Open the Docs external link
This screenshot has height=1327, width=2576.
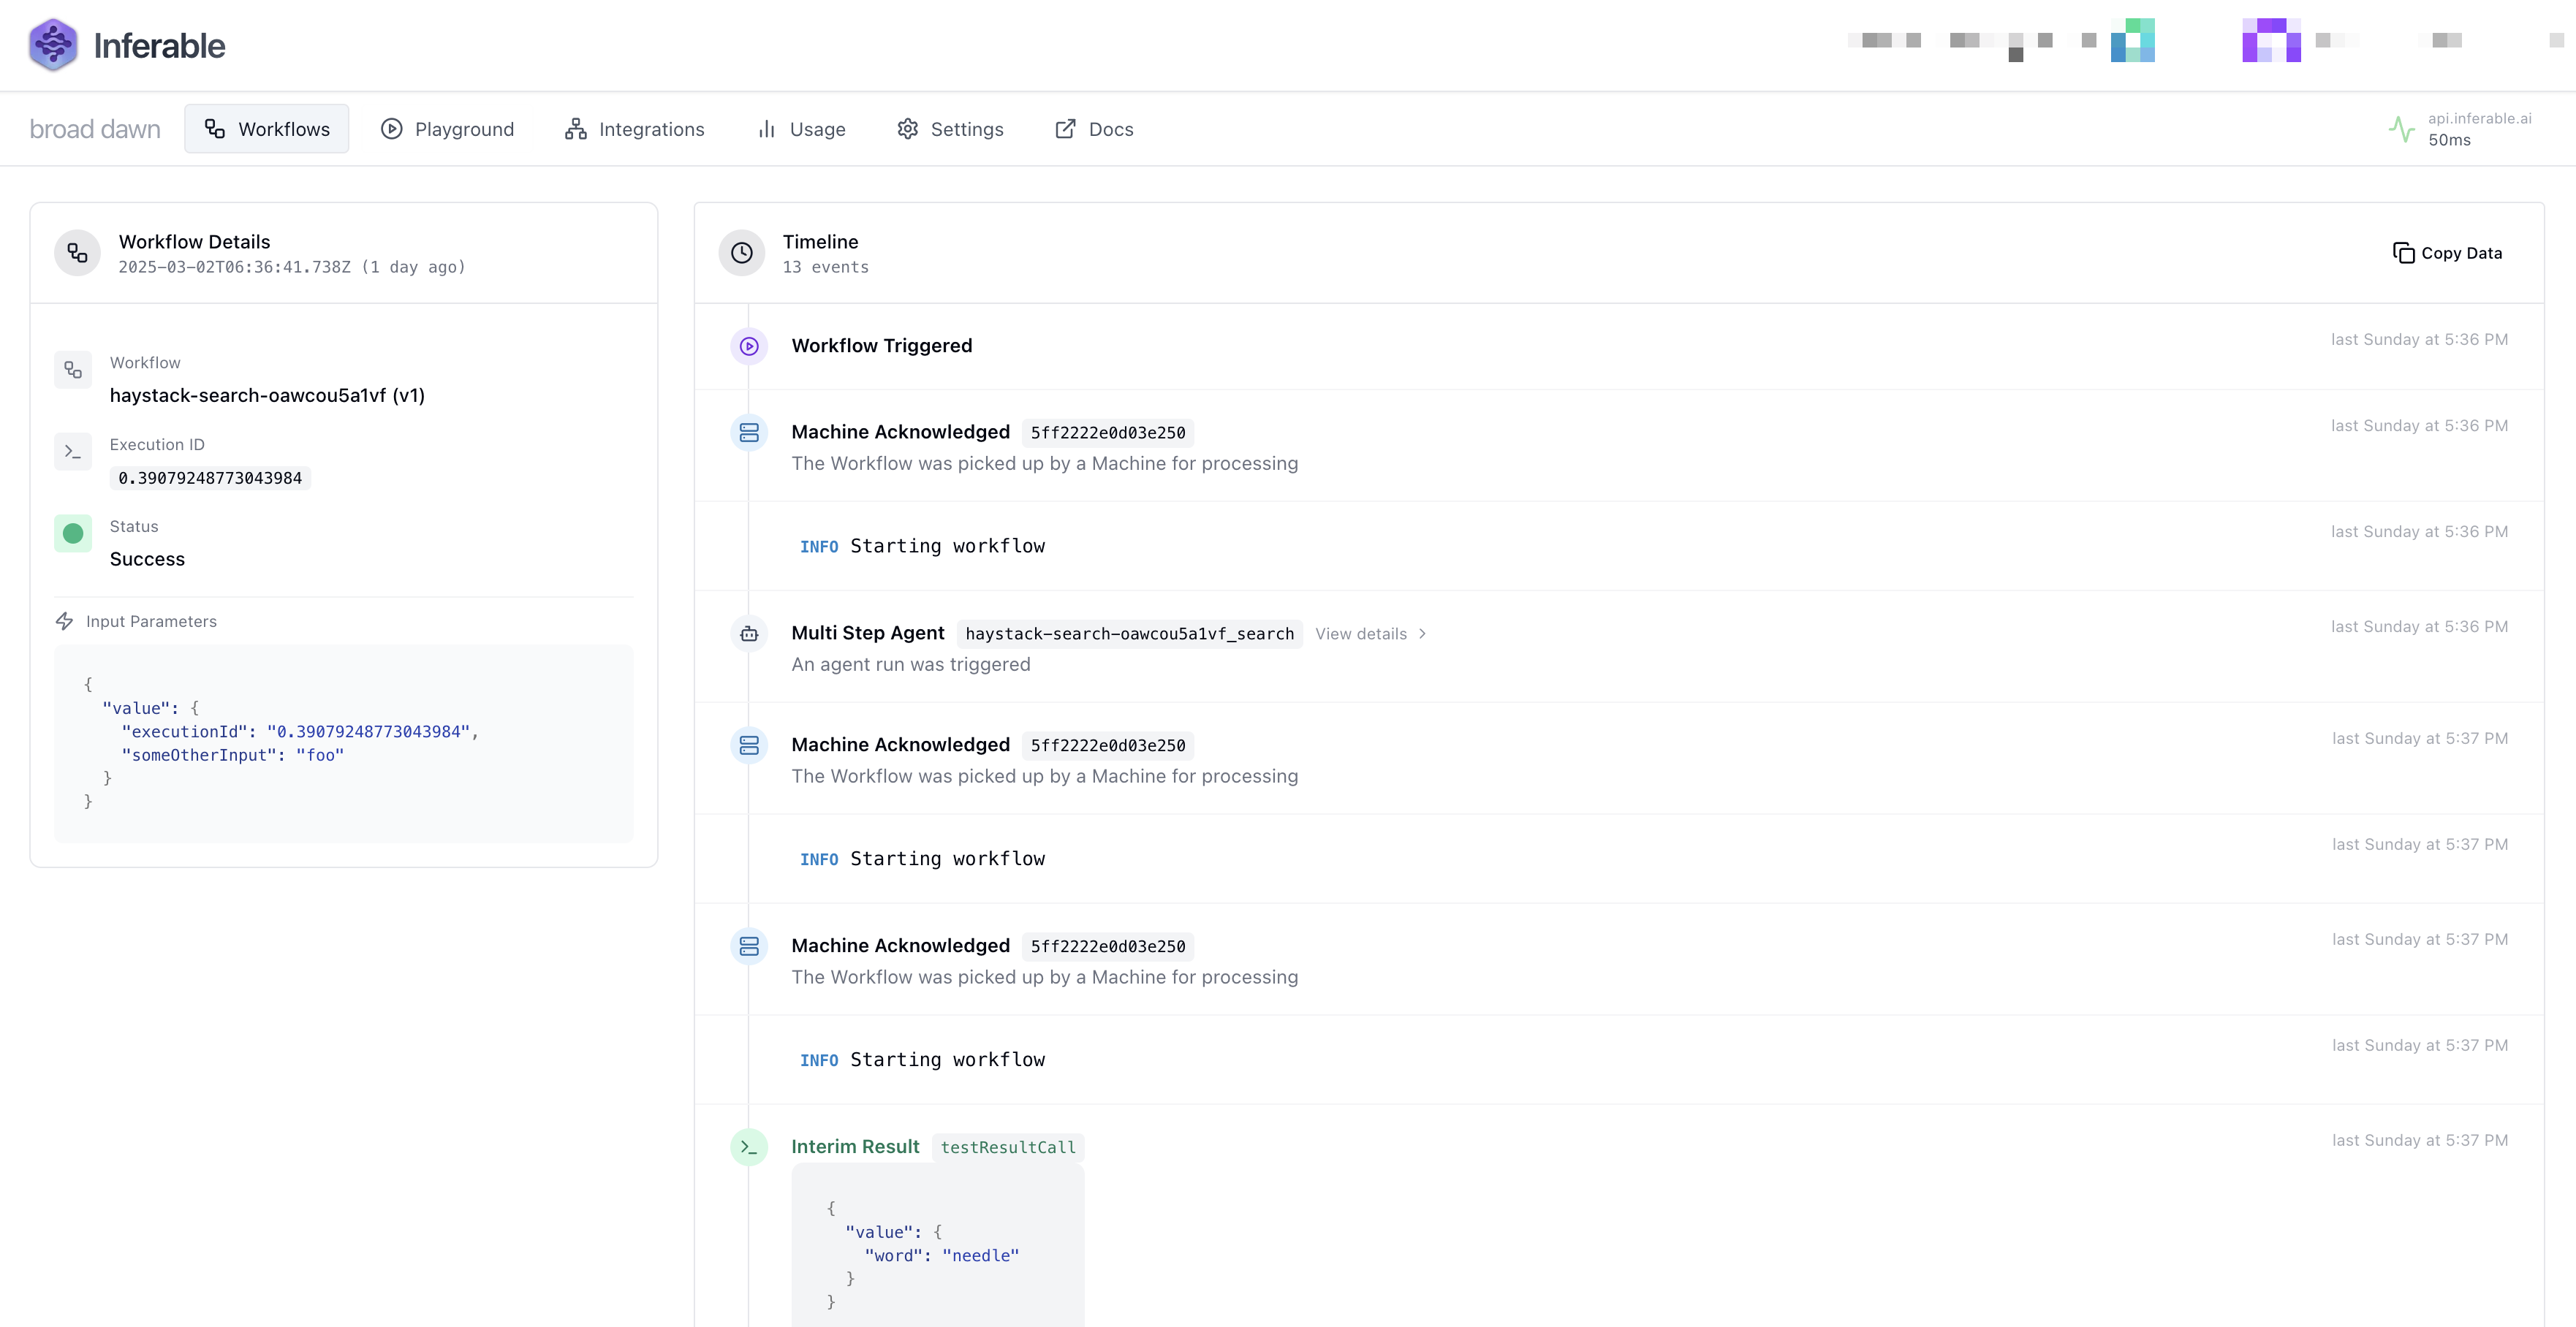(x=1094, y=129)
